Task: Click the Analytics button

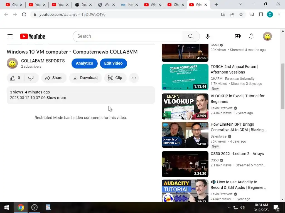Action: pyautogui.click(x=85, y=64)
